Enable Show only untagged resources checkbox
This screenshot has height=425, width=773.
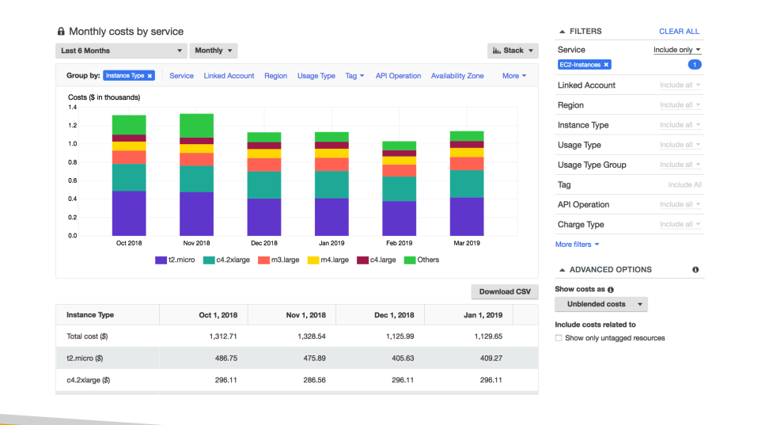[x=559, y=338]
